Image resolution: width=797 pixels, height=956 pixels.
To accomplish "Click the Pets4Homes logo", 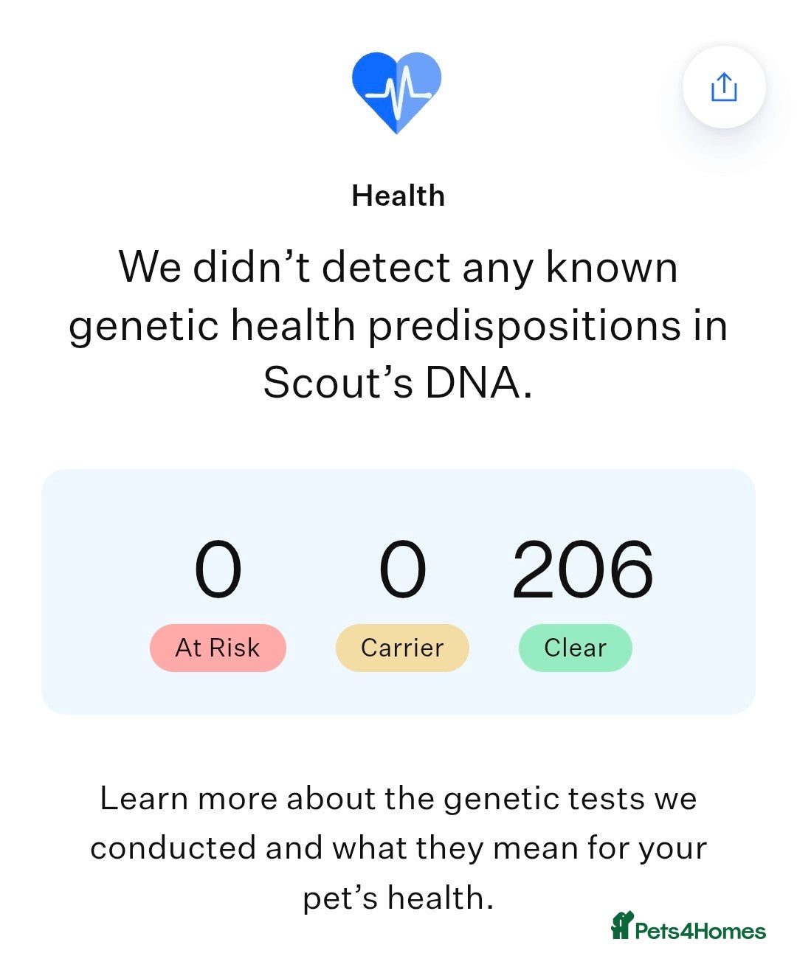I will coord(688,926).
